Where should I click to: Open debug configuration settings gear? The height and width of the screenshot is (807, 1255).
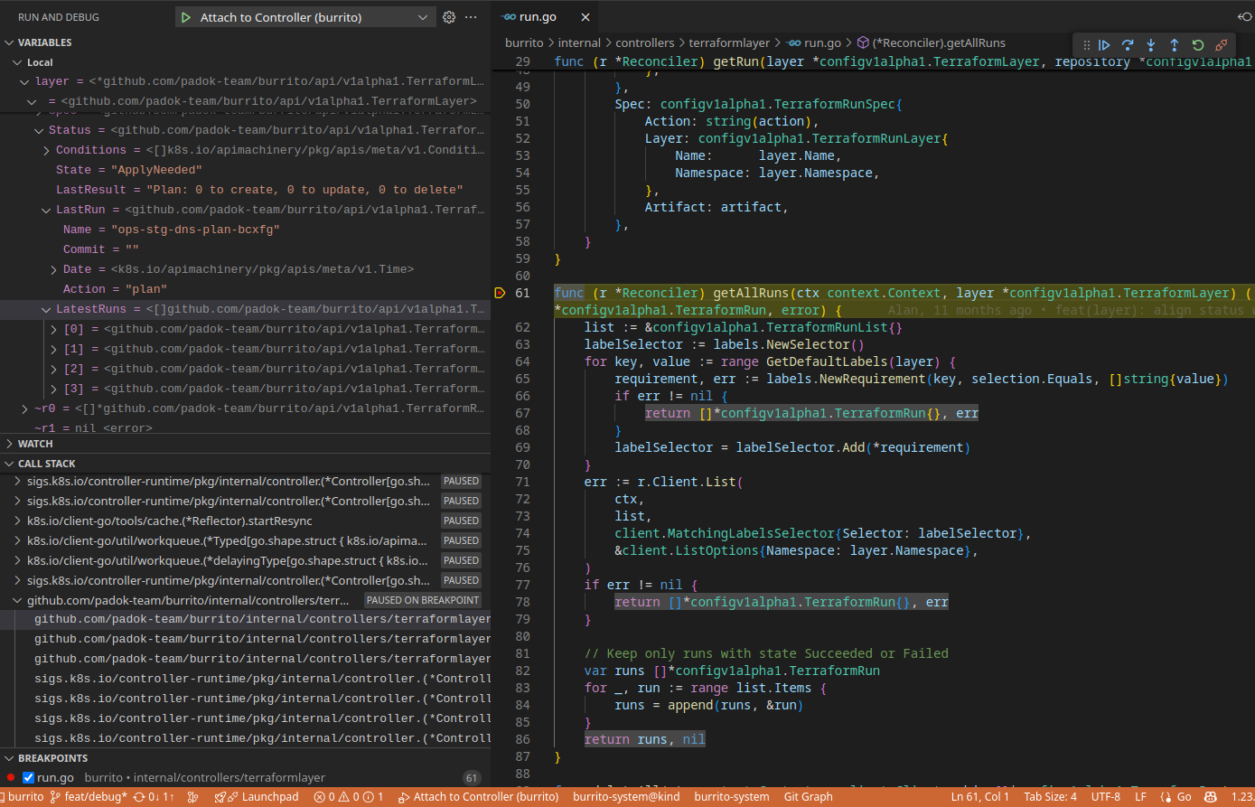coord(449,16)
